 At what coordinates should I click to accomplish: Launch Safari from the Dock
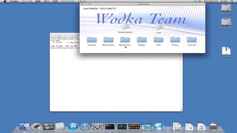[x=85, y=126]
